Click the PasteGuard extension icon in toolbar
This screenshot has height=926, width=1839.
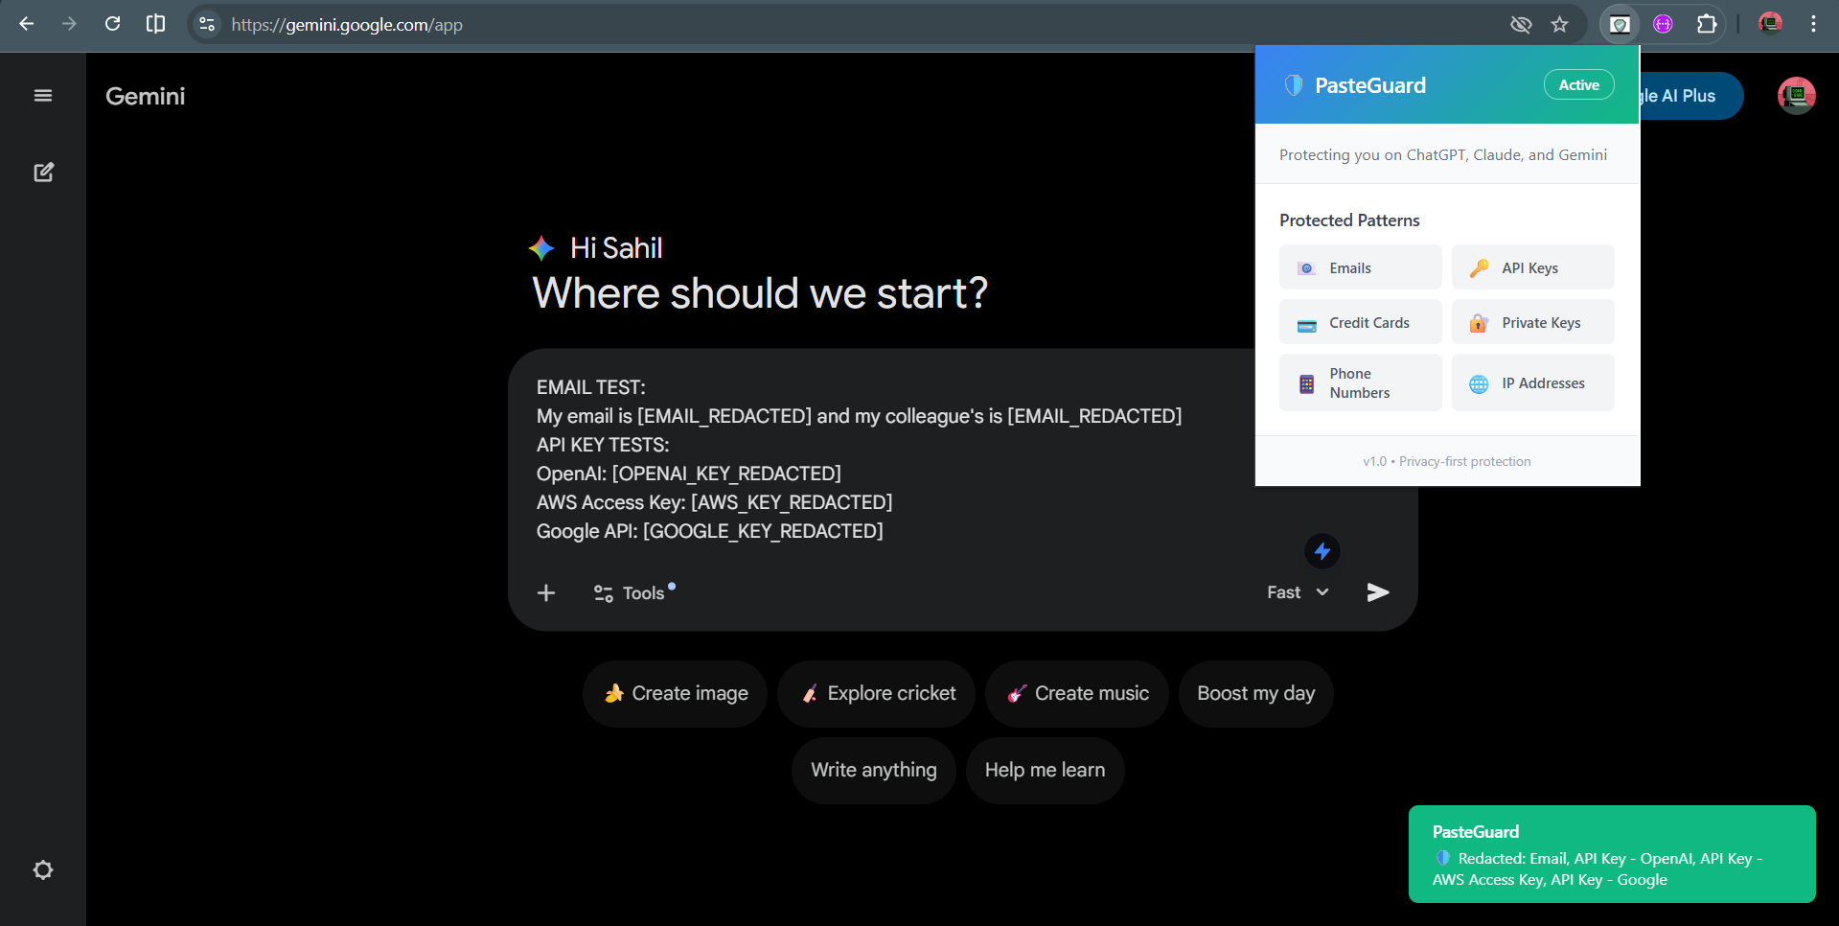tap(1620, 24)
